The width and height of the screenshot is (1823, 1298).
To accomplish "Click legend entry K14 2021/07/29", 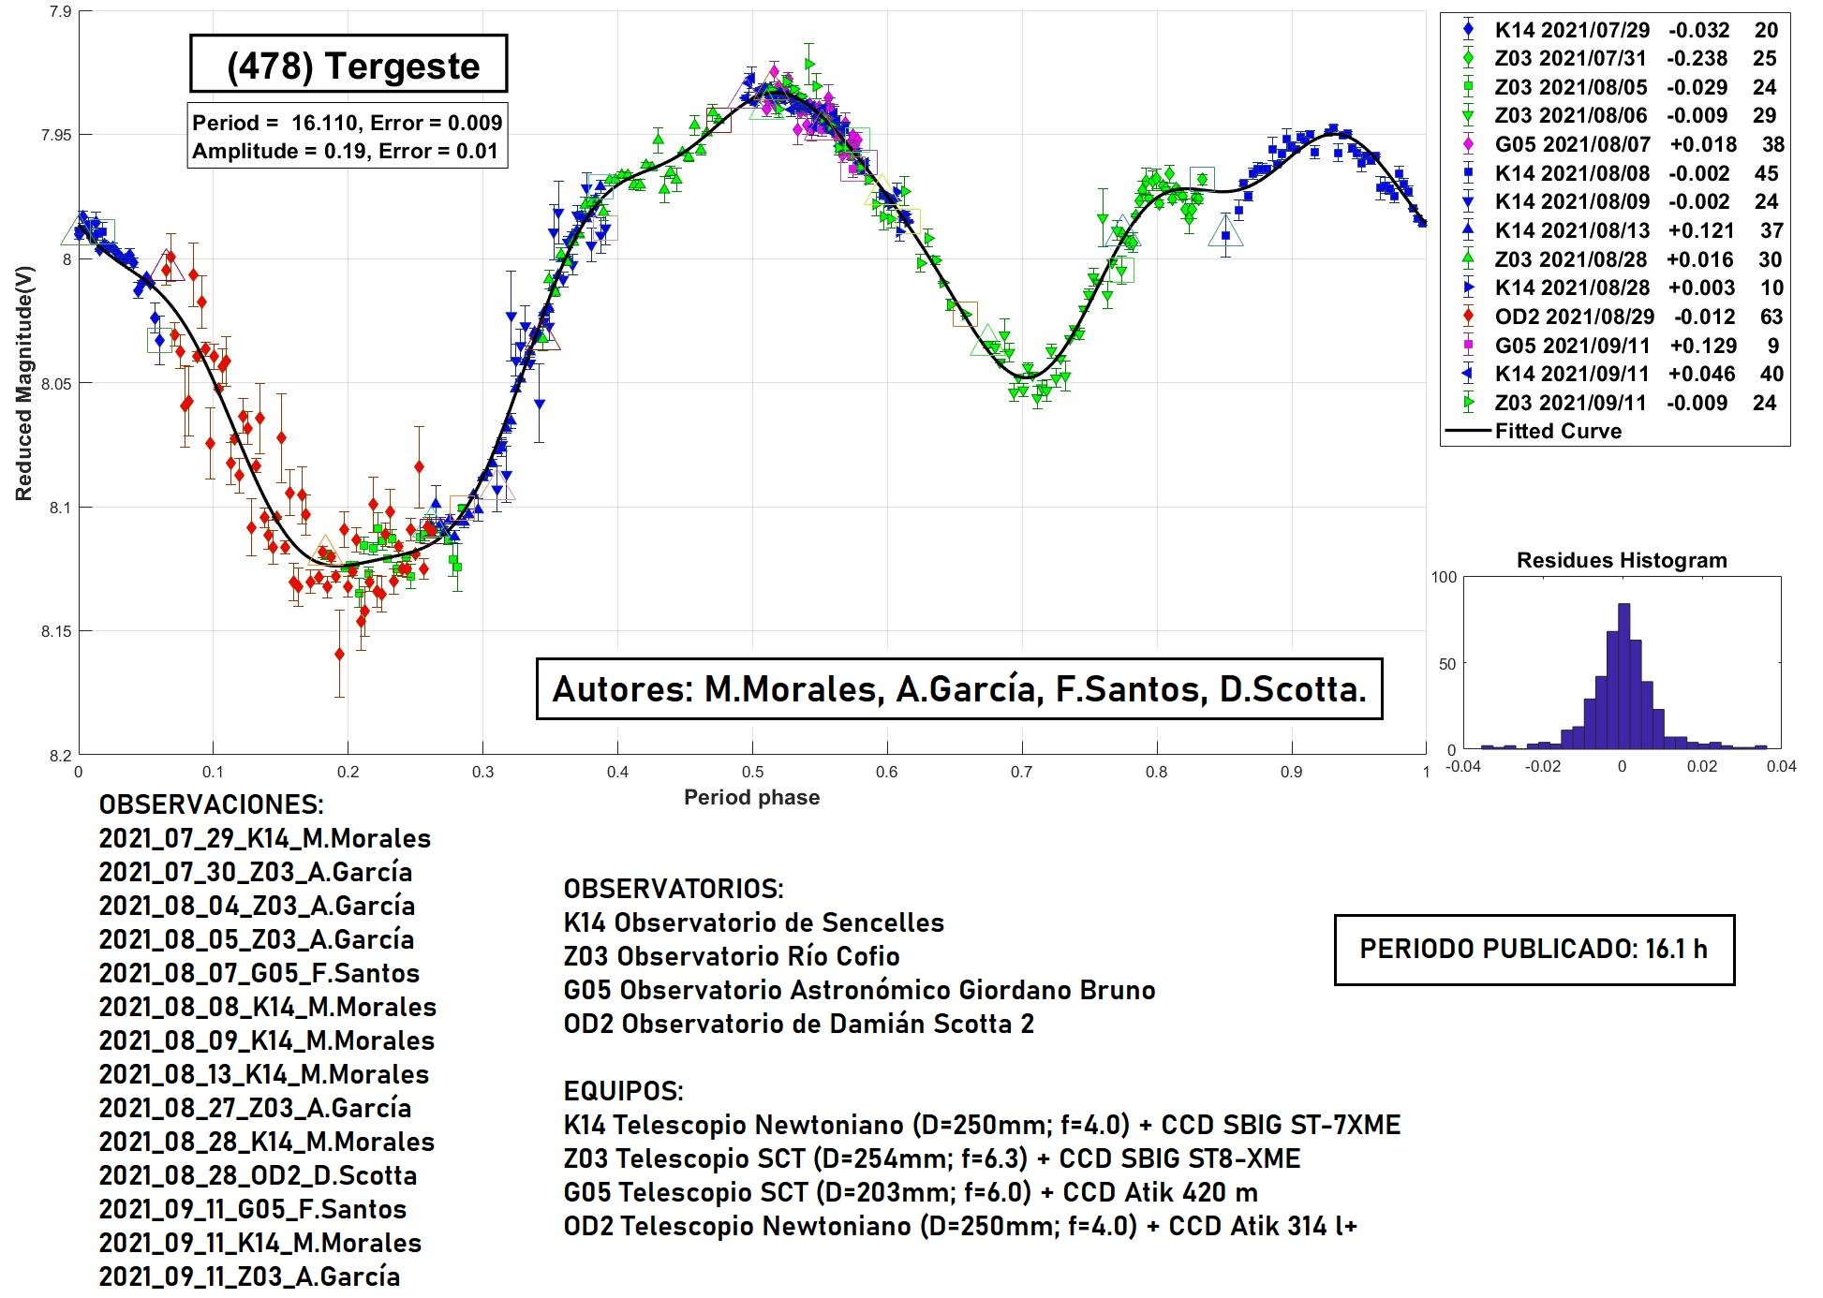I will [1616, 30].
